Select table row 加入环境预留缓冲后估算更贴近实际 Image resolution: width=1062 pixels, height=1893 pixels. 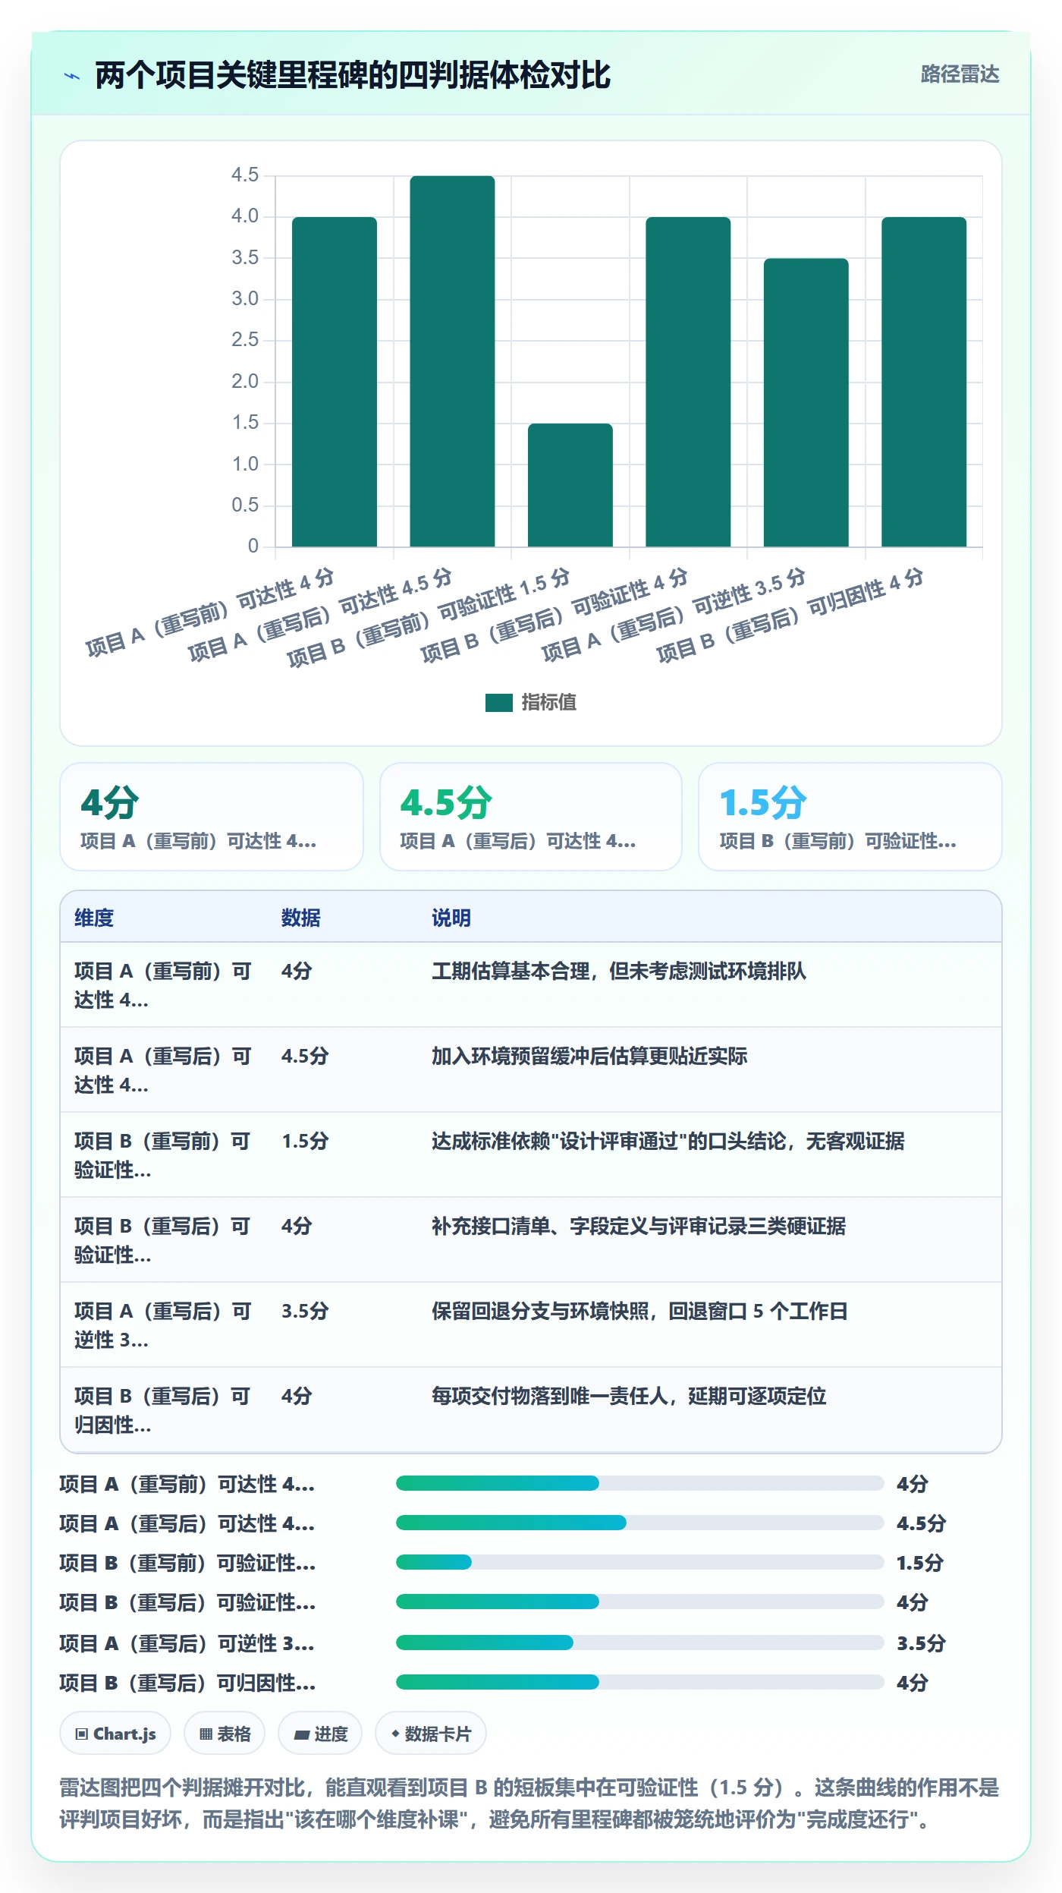pos(531,1070)
